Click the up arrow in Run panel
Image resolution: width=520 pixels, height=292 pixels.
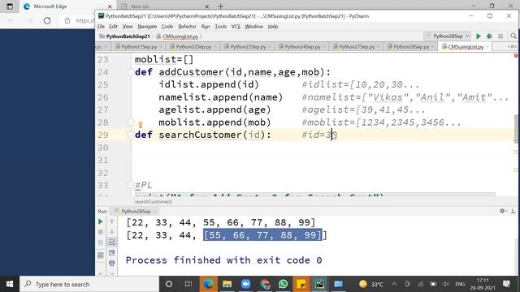point(112,221)
